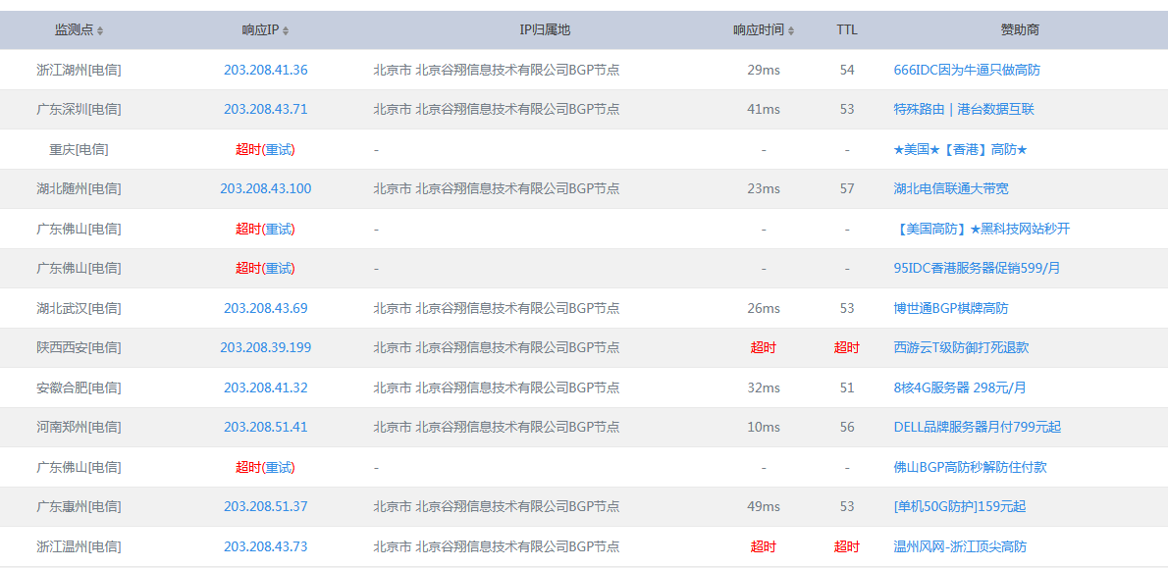Open IP address 203.208.51.41 for 河南郑州

click(266, 428)
